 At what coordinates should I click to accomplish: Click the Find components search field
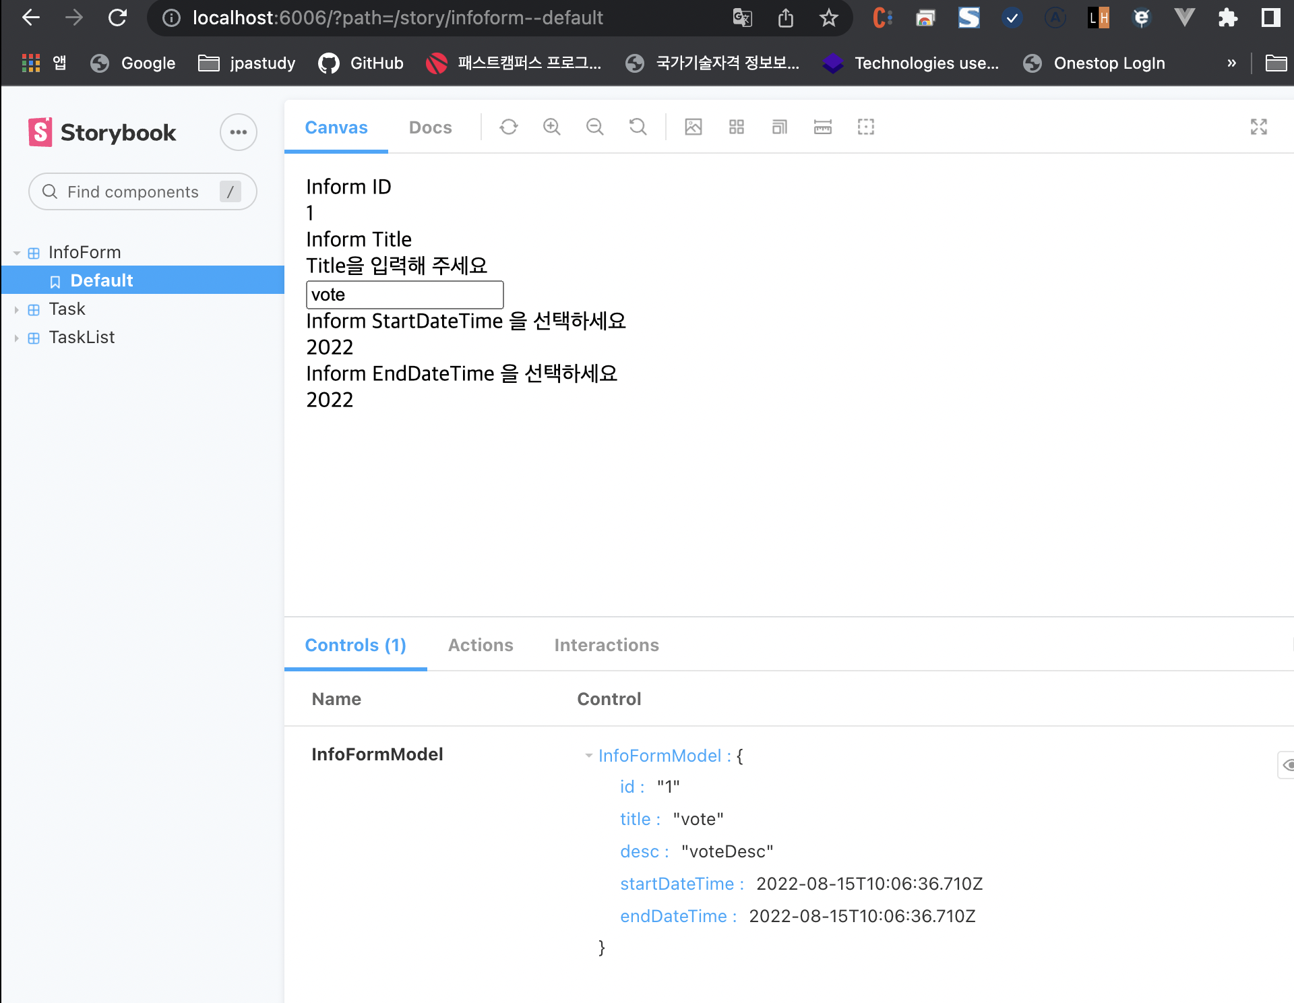tap(133, 192)
